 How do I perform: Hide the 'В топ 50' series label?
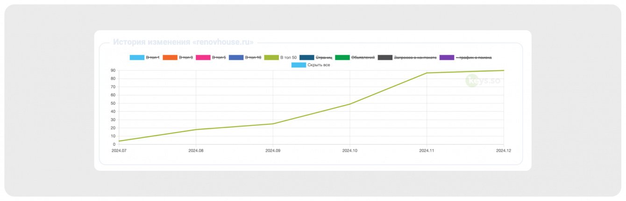(x=288, y=58)
